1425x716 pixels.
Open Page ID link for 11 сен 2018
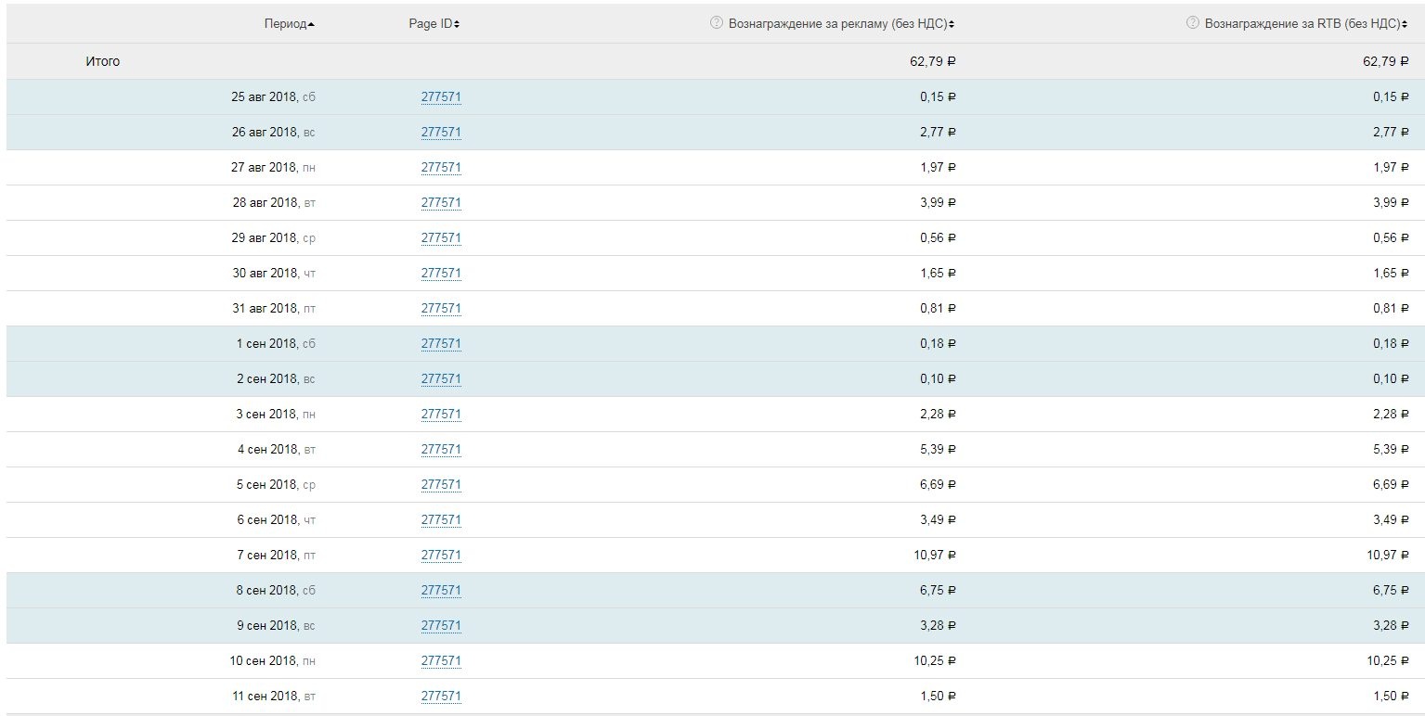(441, 697)
